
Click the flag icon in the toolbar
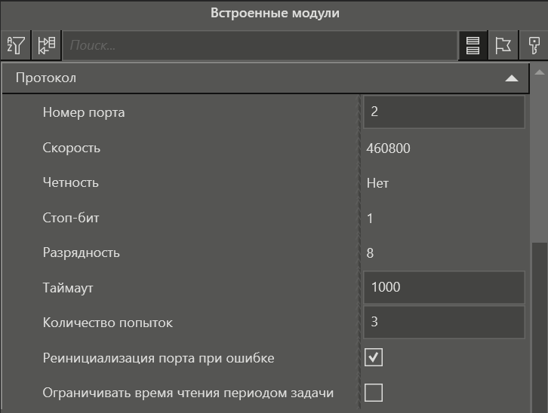[503, 46]
